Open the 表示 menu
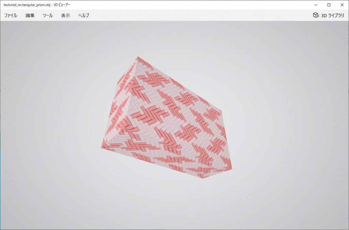The image size is (349, 230). point(66,15)
